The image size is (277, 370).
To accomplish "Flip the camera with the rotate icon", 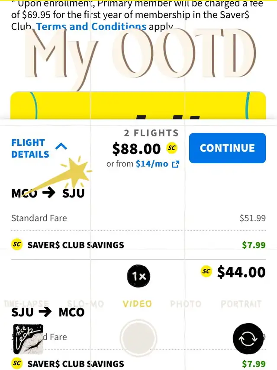I will (248, 338).
